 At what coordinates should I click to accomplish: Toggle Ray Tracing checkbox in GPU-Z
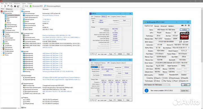click(x=163, y=81)
